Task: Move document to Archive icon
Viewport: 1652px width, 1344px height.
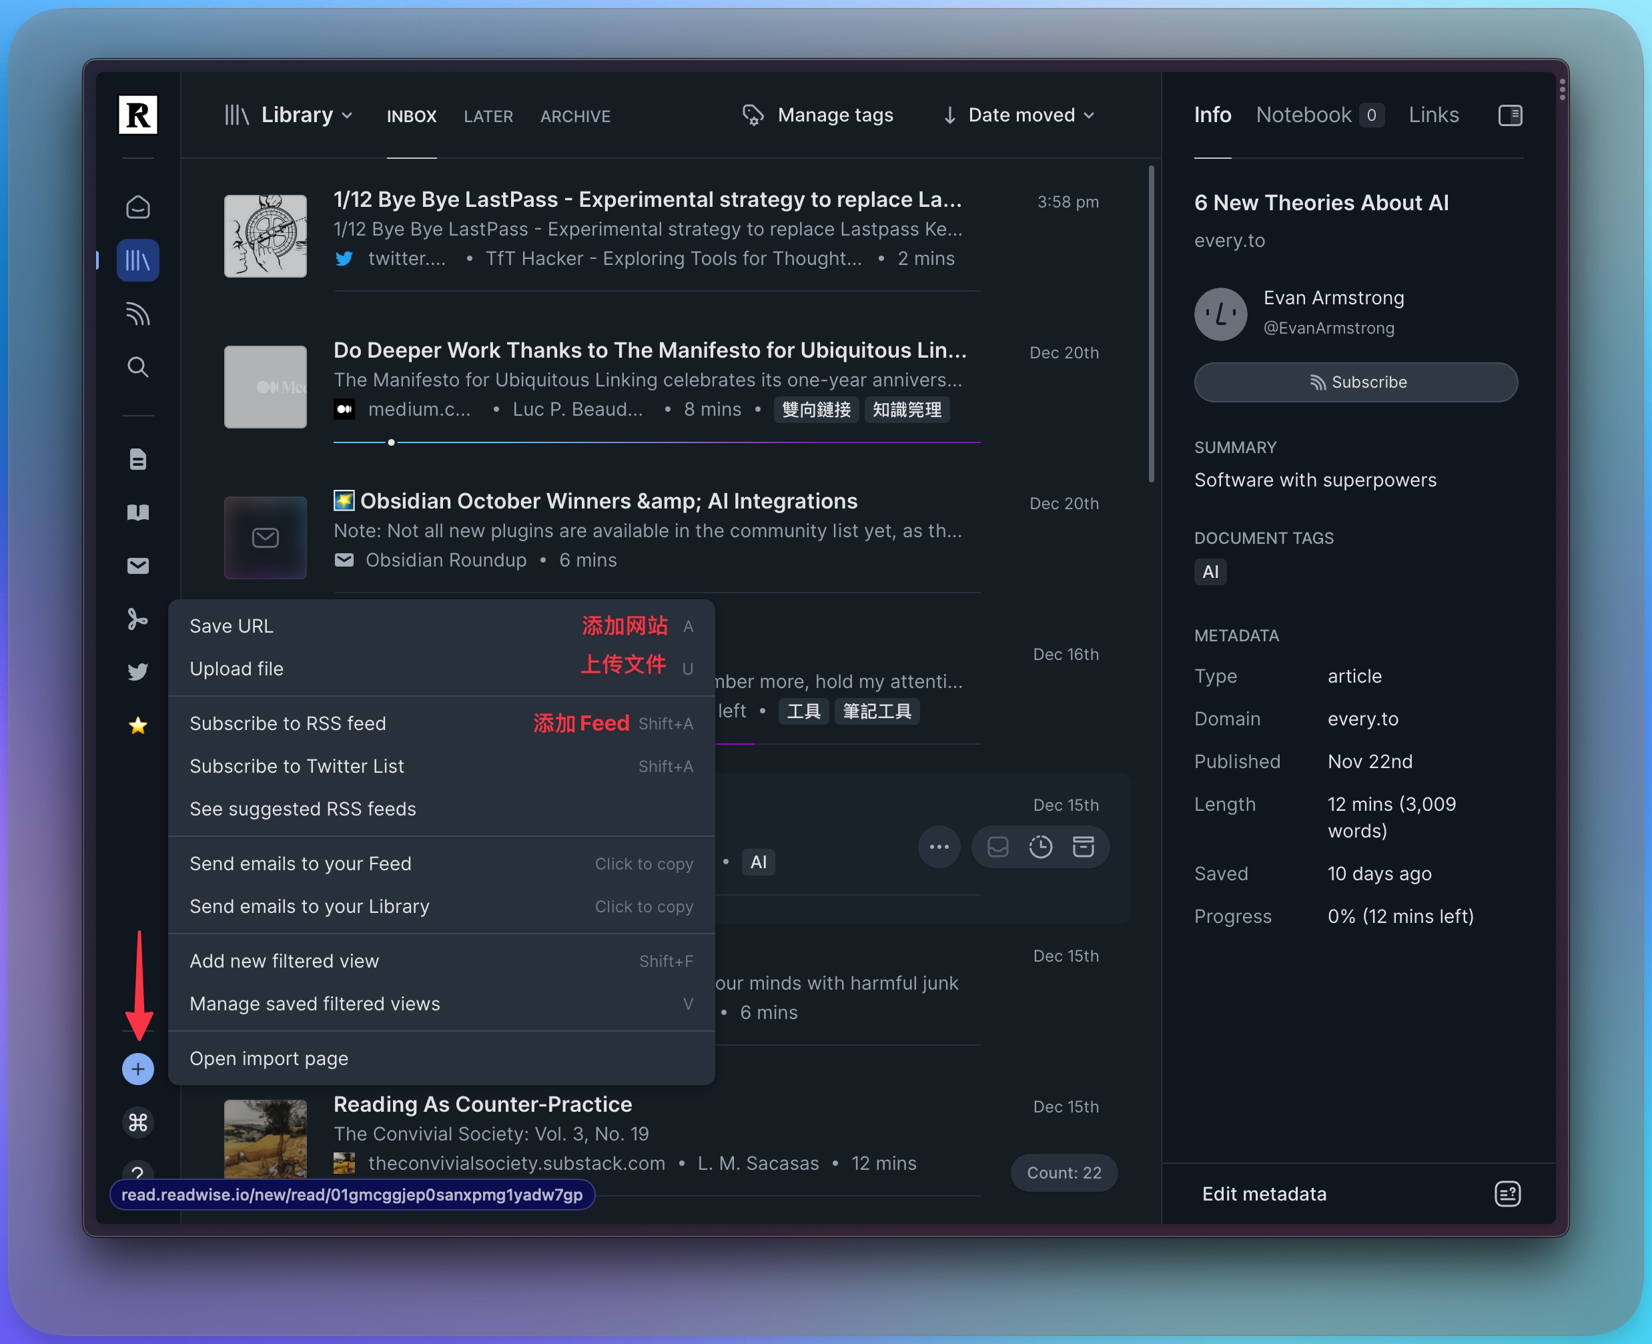Action: coord(1083,847)
